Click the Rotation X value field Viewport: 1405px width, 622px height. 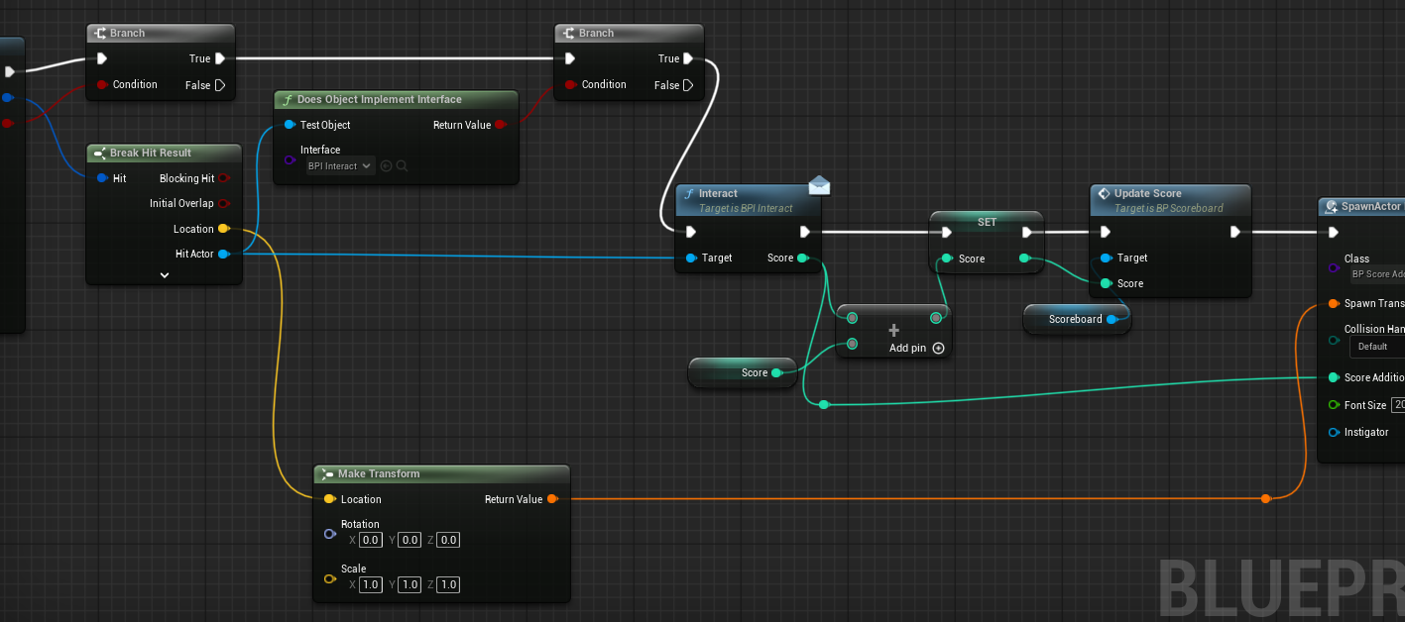pyautogui.click(x=370, y=541)
